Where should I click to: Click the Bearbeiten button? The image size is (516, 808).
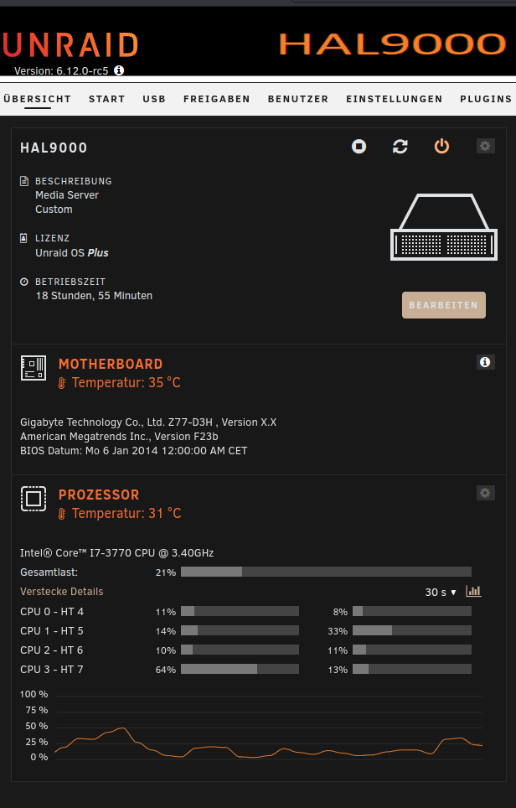(444, 305)
